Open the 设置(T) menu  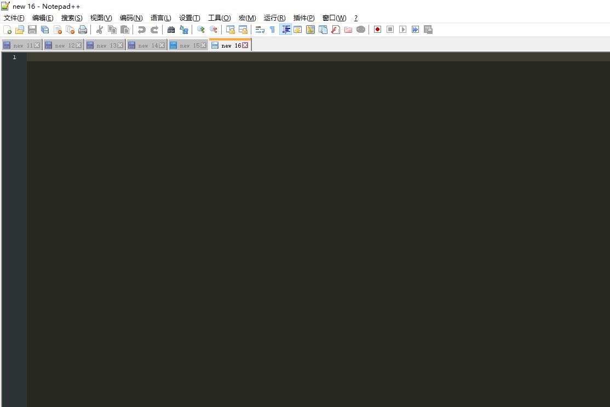189,18
